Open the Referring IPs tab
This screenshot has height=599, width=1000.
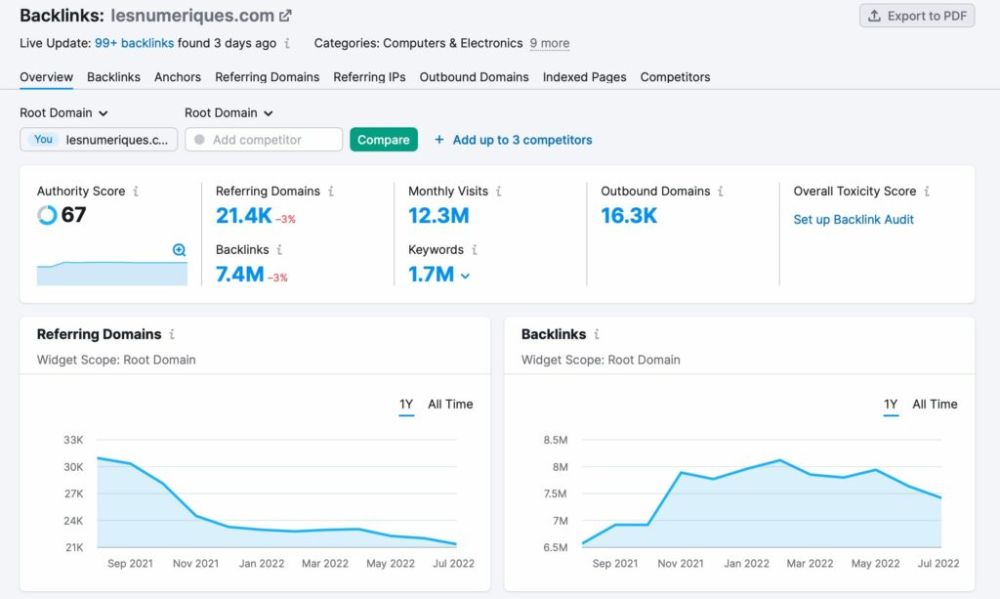coord(369,77)
